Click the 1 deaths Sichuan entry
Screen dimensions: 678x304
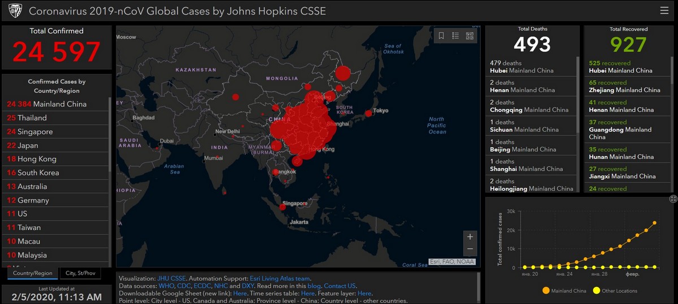tap(531, 126)
